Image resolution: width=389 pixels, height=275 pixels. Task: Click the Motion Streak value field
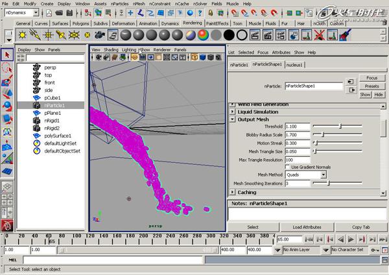click(x=298, y=143)
